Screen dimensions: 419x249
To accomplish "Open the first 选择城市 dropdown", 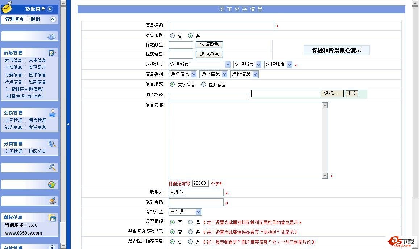I will [x=200, y=65].
